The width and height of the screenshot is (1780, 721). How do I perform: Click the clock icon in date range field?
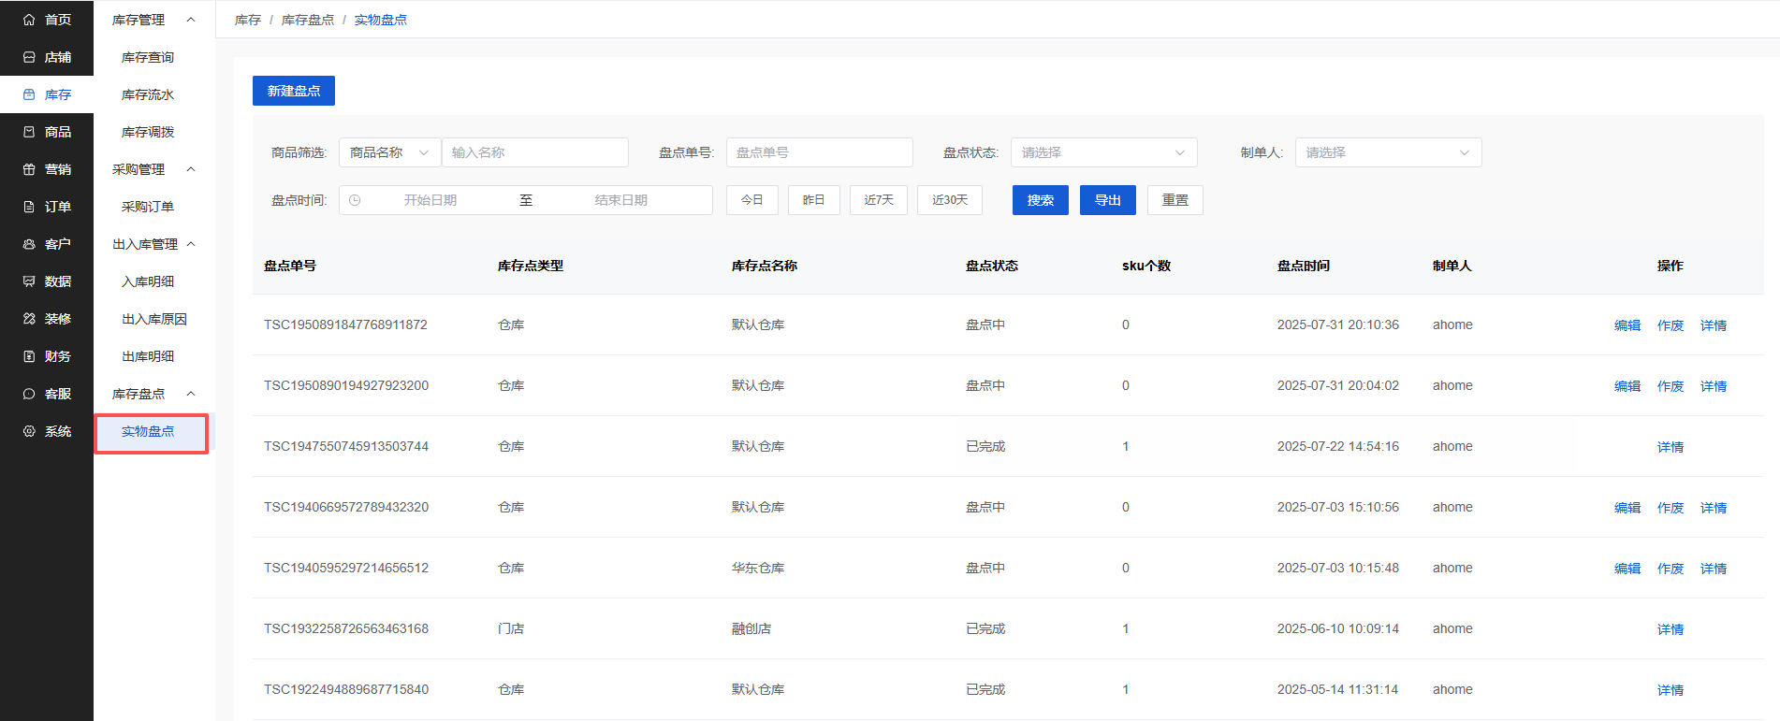[355, 200]
